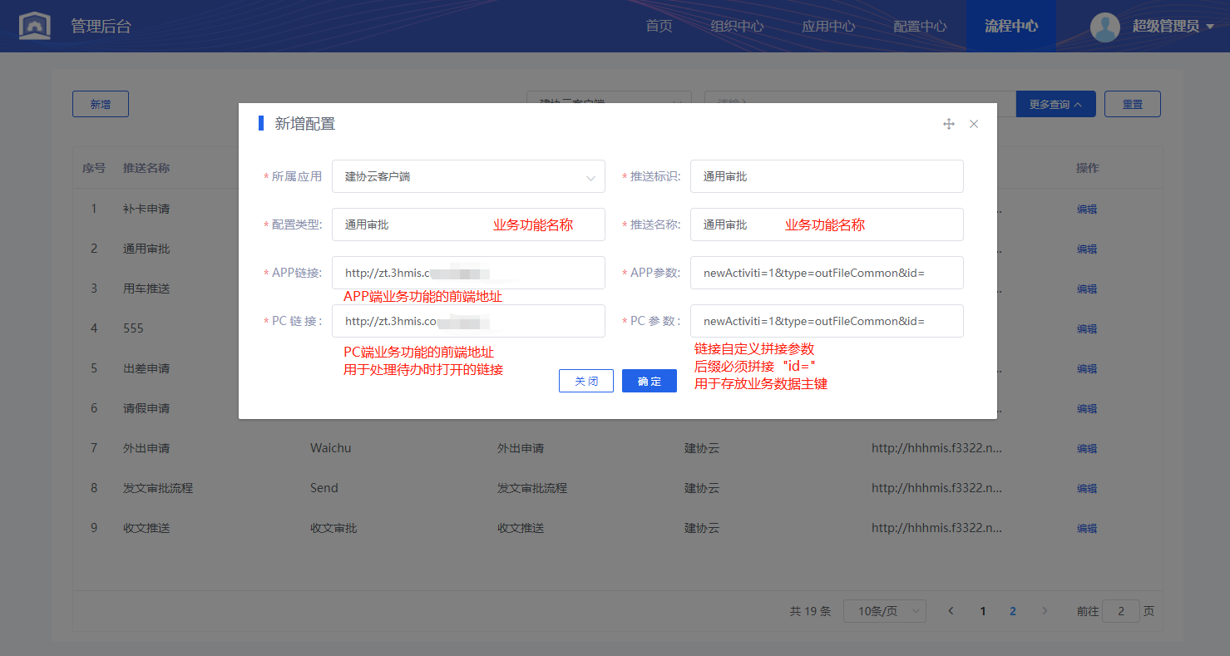Focus the APP参数 input field
The width and height of the screenshot is (1230, 656).
[x=826, y=273]
